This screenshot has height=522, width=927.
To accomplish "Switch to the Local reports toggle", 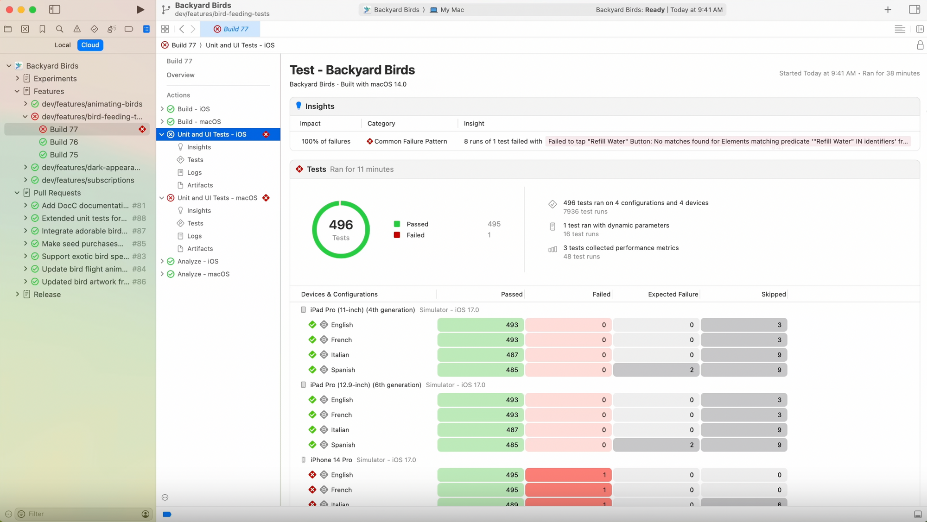I will [x=63, y=45].
